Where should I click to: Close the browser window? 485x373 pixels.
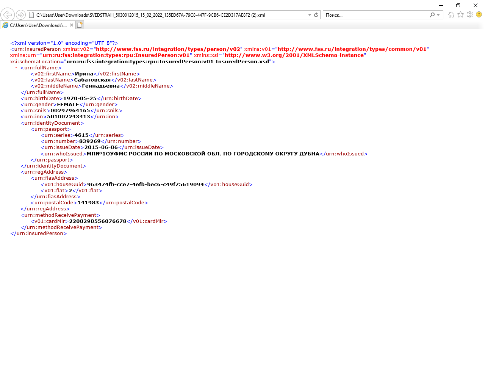point(476,5)
